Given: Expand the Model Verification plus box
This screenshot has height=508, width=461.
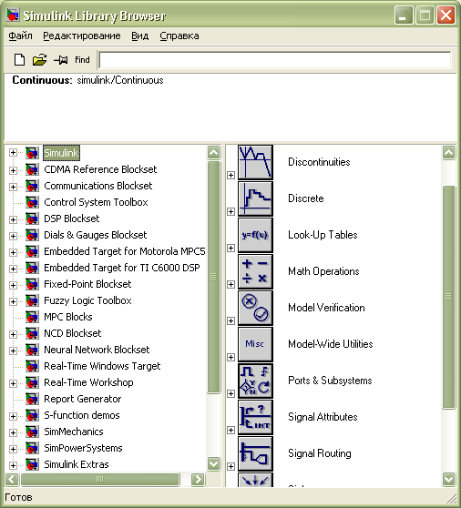Looking at the screenshot, I should coord(230,320).
